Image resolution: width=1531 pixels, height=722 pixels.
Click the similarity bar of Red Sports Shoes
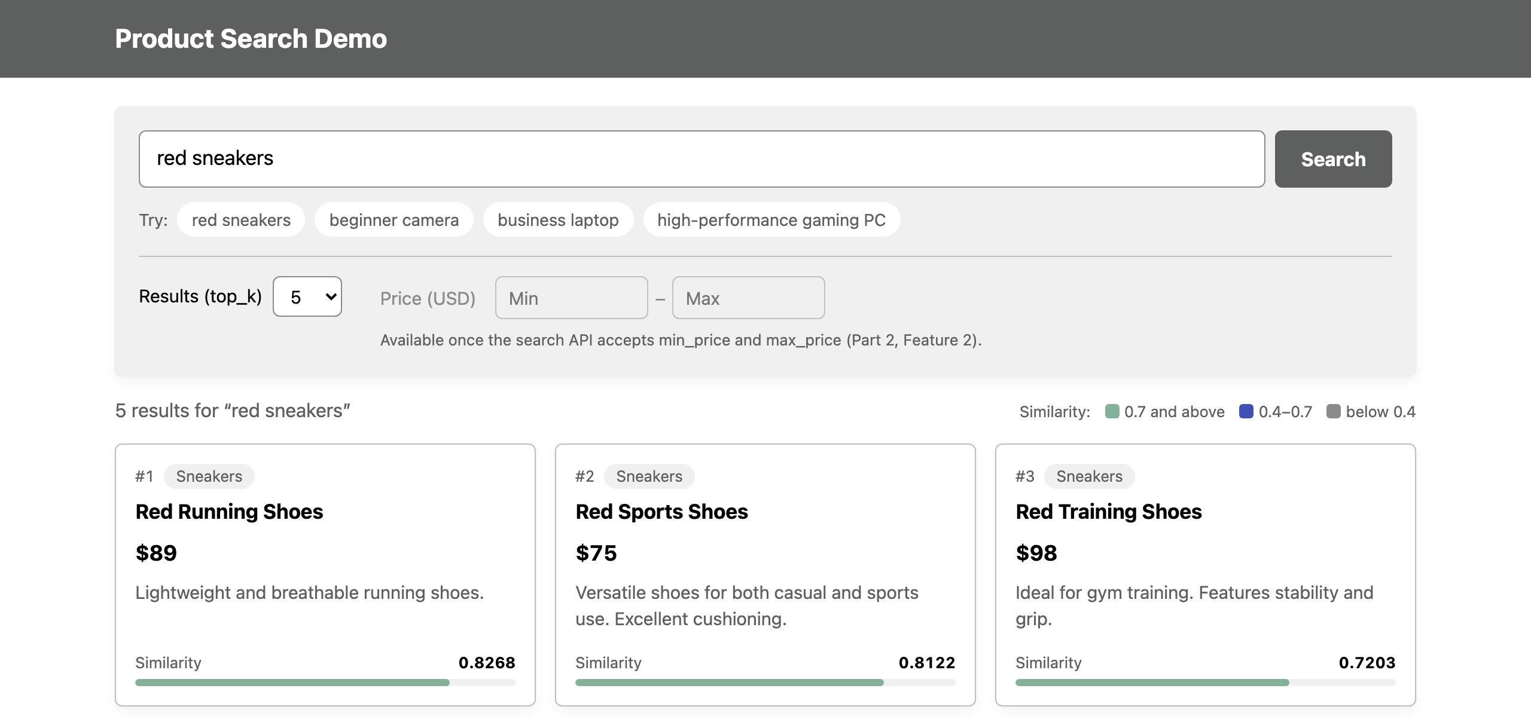(765, 683)
